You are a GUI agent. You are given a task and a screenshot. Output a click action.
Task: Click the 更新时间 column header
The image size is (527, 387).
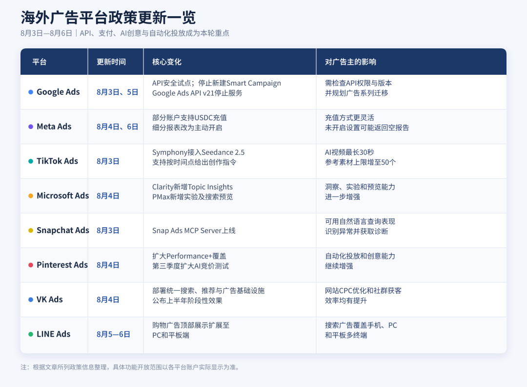tap(111, 62)
